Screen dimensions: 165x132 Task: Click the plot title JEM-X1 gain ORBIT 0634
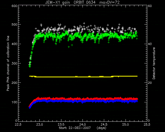[70, 2]
